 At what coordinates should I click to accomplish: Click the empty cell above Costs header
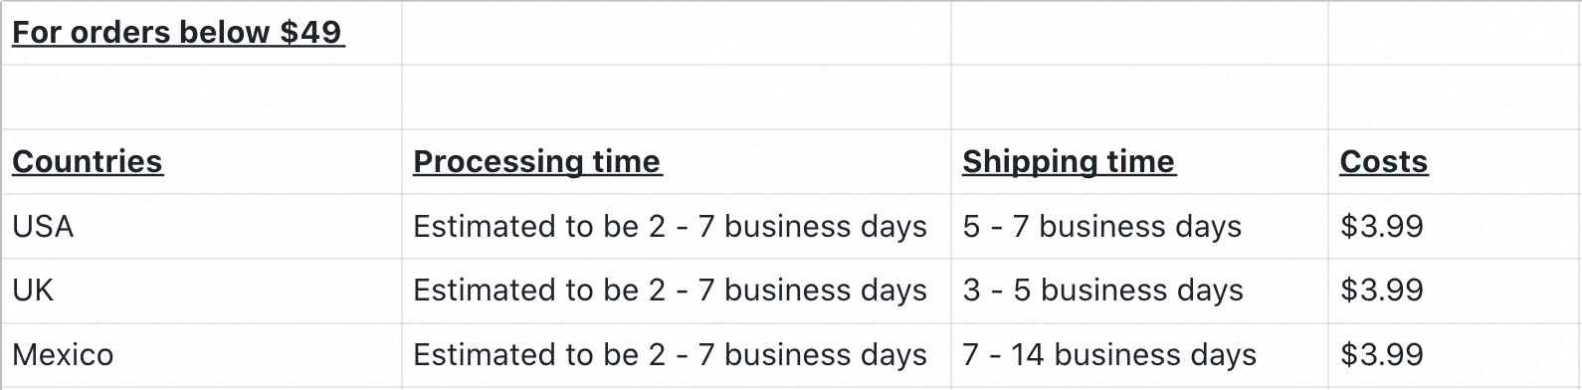coord(1455,97)
